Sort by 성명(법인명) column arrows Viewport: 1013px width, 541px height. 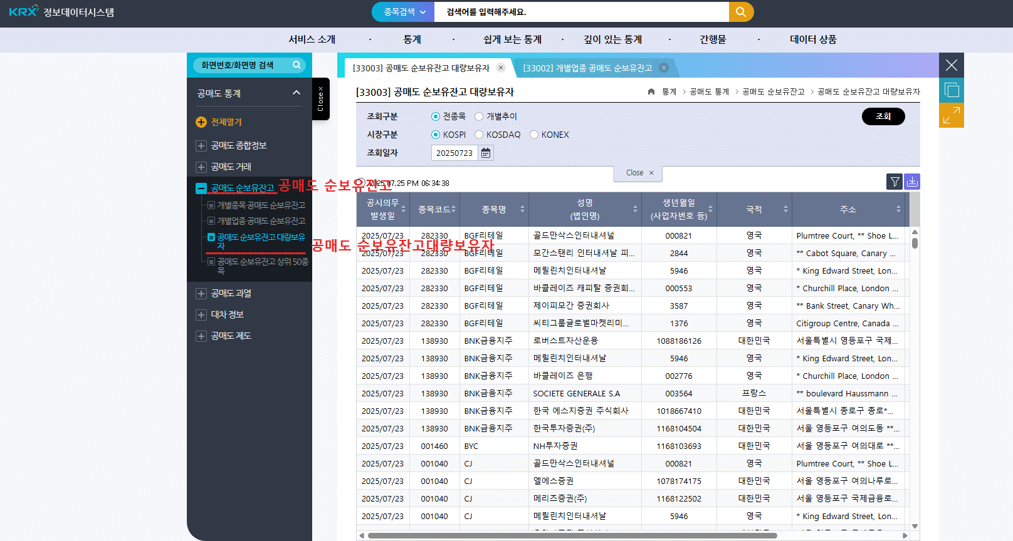click(635, 209)
